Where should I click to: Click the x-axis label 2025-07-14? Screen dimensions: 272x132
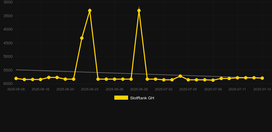point(262,89)
